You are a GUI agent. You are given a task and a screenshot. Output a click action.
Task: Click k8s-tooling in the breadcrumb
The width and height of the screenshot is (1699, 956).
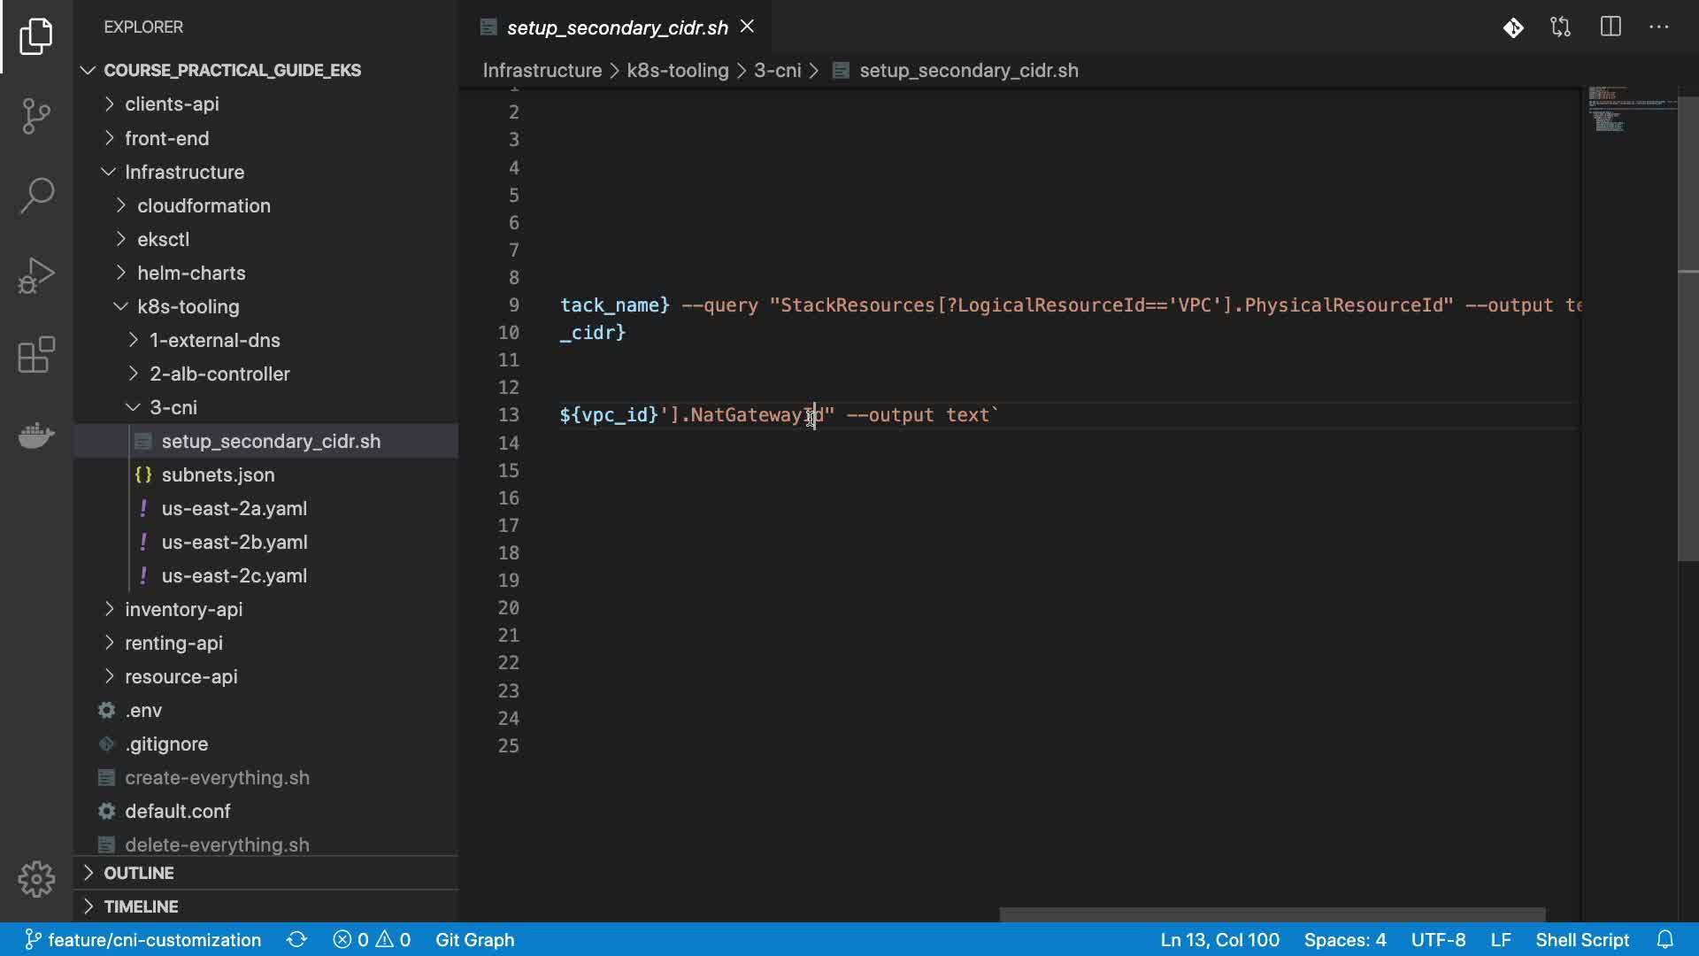677,70
